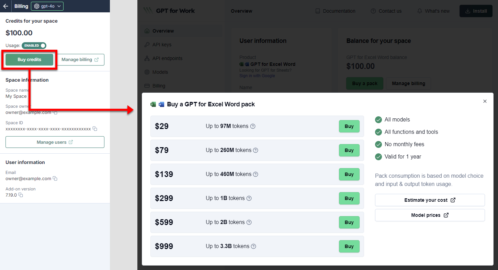
Task: Copy the owner email using the copy icon
Action: point(55,112)
